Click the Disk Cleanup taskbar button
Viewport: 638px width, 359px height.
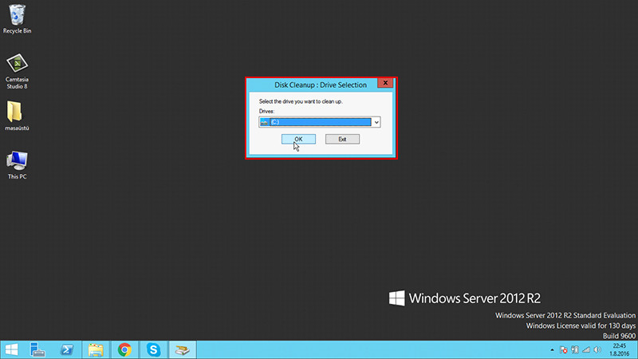tap(183, 349)
